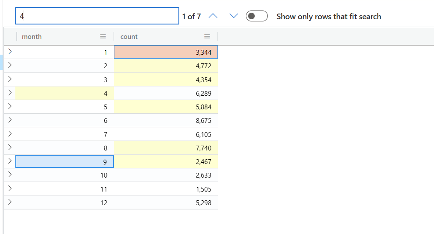
Task: Expand row for month 11
Action: click(x=10, y=189)
